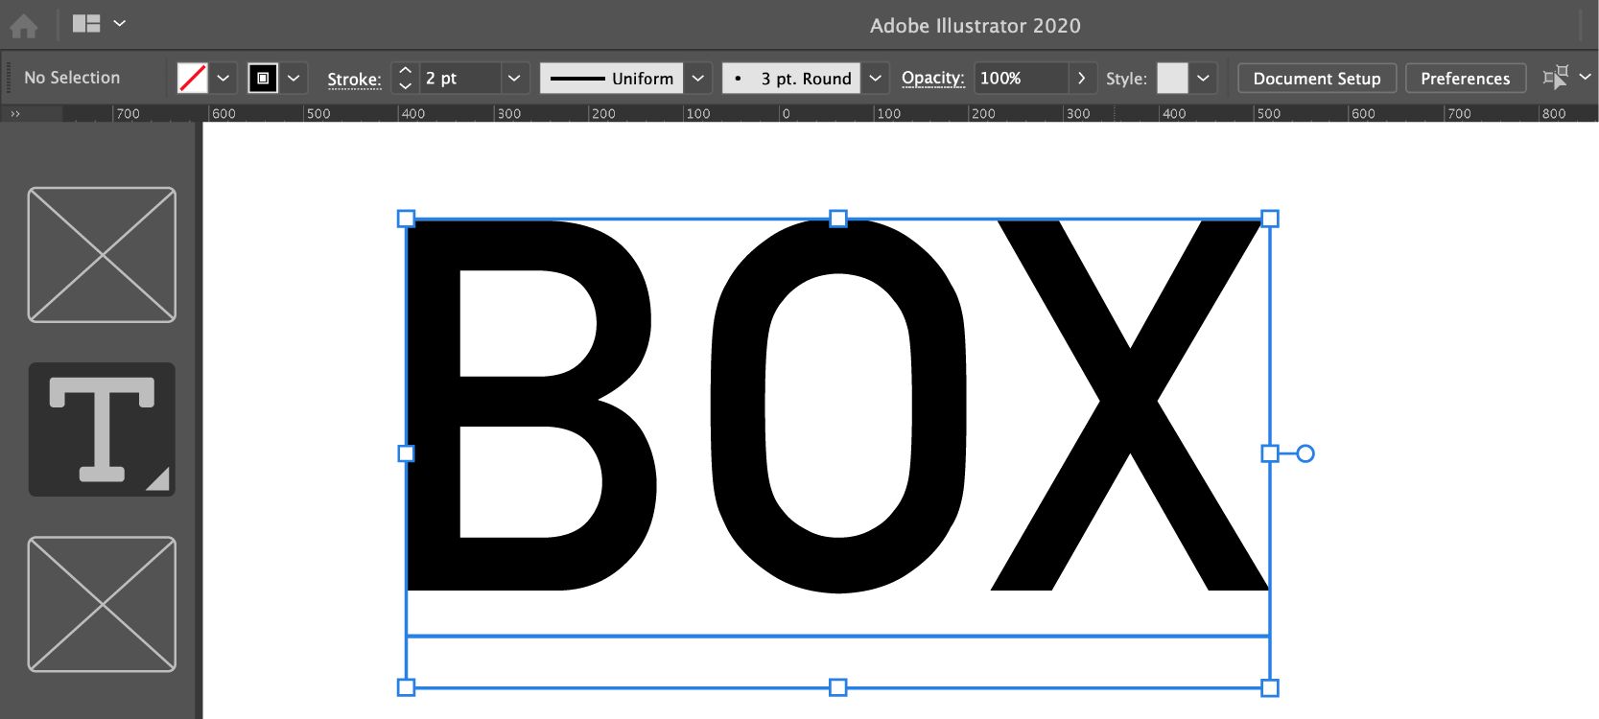Open the Arrange Documents layout icon
This screenshot has width=1599, height=719.
86,23
